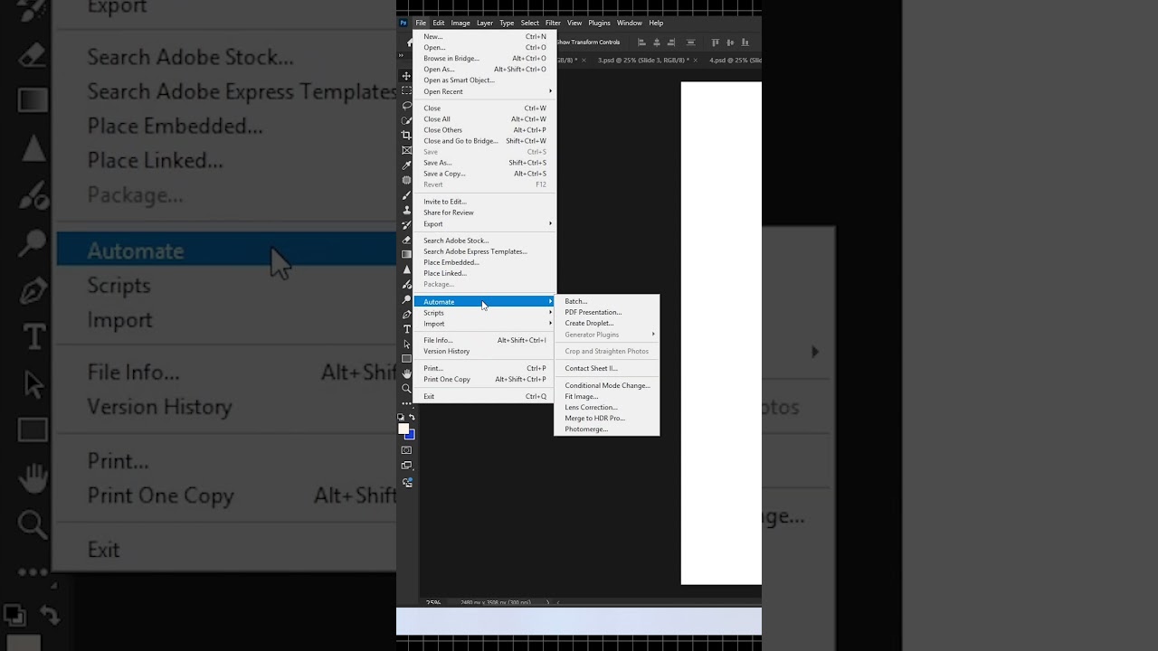This screenshot has width=1158, height=651.
Task: Select the Brush tool
Action: coord(406,195)
